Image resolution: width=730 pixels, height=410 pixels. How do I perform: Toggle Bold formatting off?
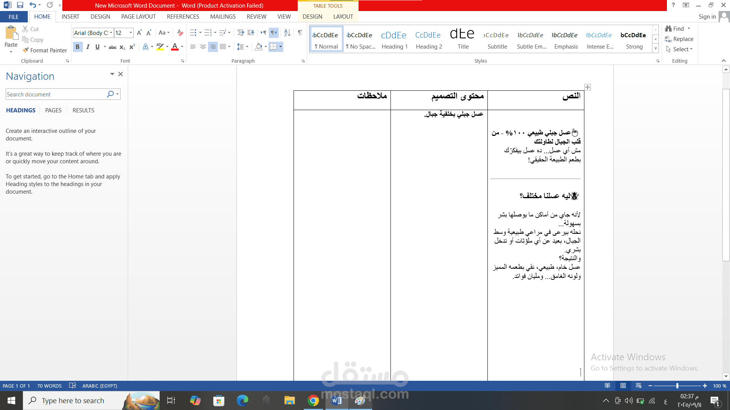click(78, 47)
